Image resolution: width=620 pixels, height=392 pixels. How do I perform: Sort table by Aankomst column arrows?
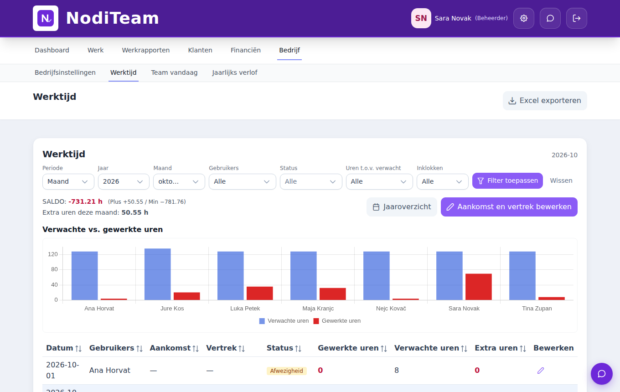click(x=196, y=348)
